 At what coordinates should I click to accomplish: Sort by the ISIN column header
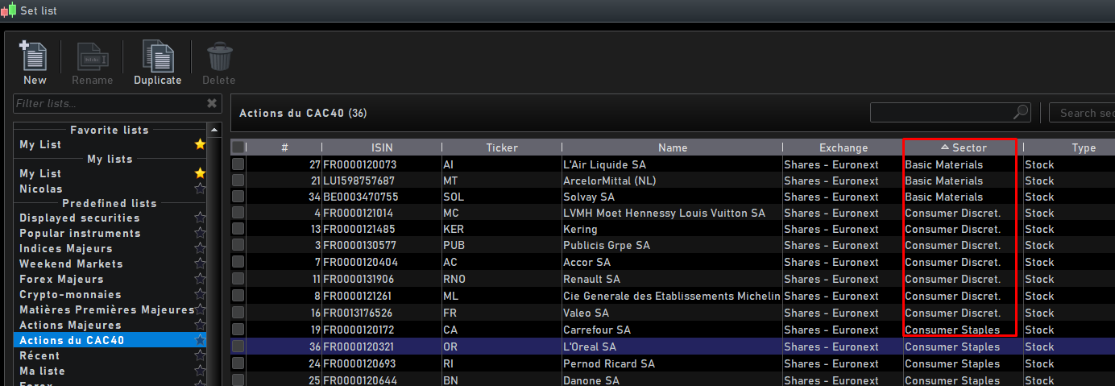(382, 147)
